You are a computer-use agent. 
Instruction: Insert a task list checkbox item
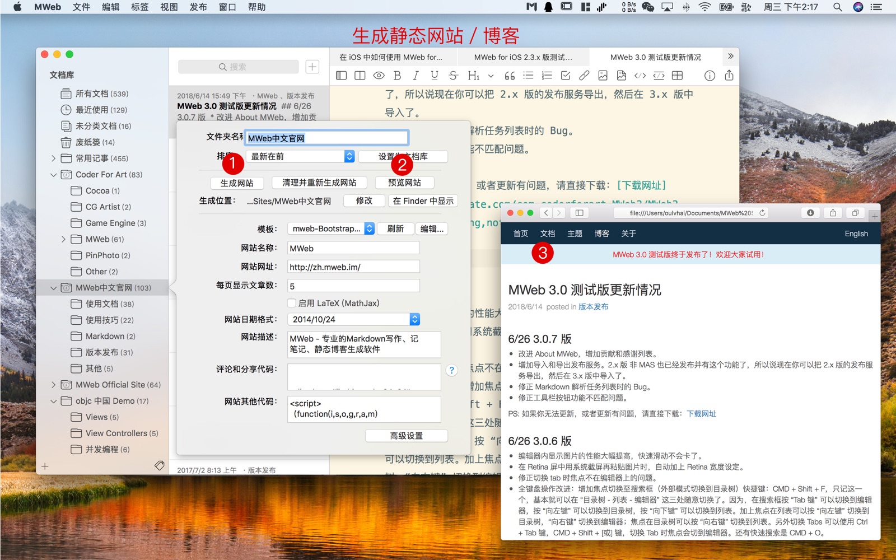pos(566,76)
